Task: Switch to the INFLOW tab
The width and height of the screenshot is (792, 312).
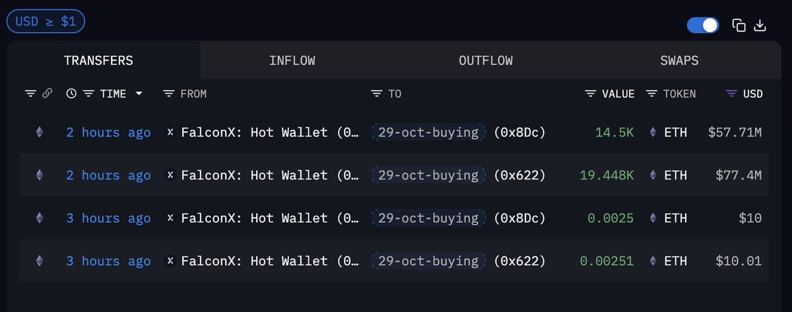Action: coord(292,61)
